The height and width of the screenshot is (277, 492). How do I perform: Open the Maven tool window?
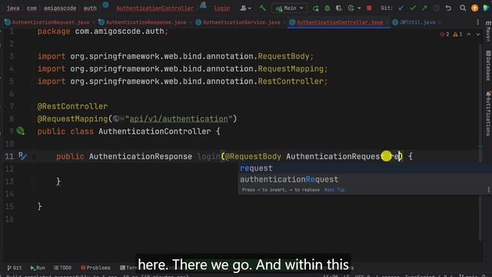[488, 32]
